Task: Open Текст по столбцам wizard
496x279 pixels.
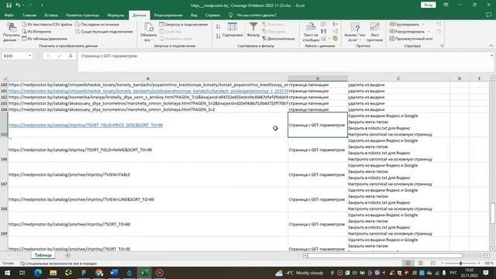Action: tap(311, 33)
